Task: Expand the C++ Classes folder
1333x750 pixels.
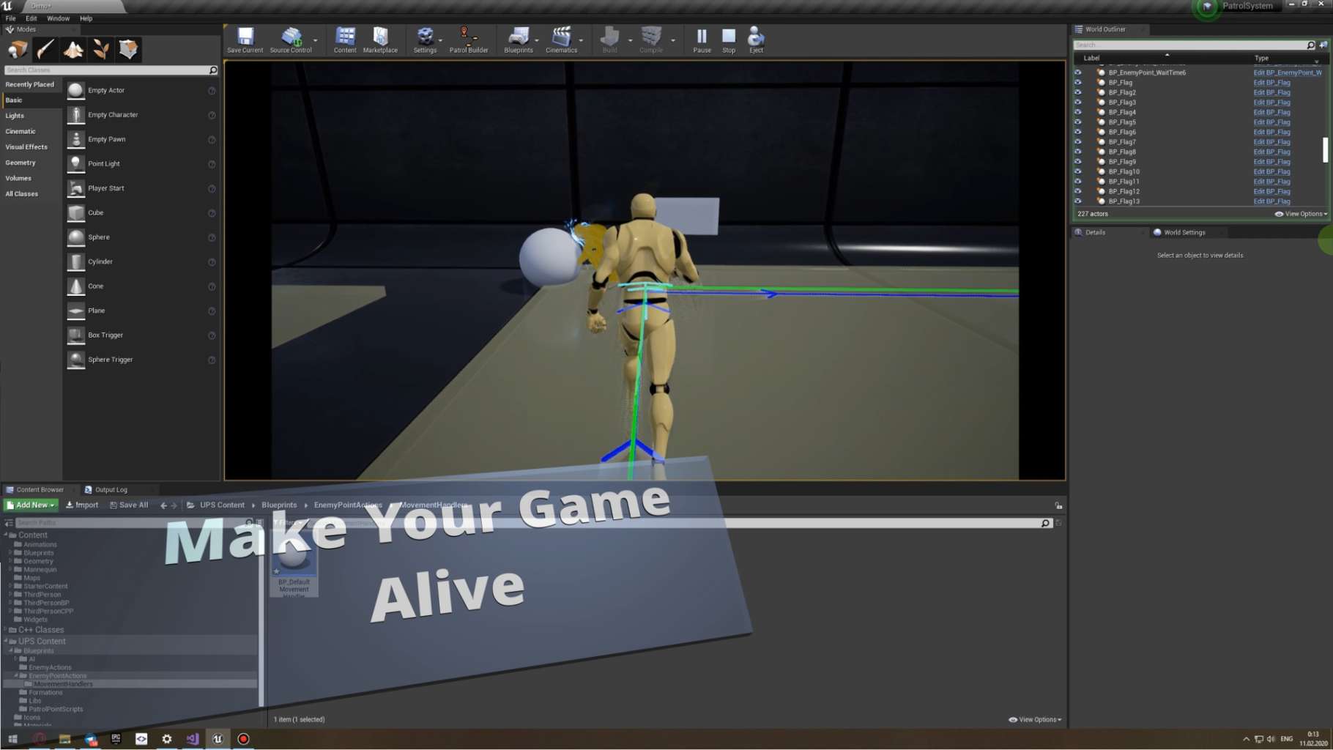Action: (x=6, y=630)
